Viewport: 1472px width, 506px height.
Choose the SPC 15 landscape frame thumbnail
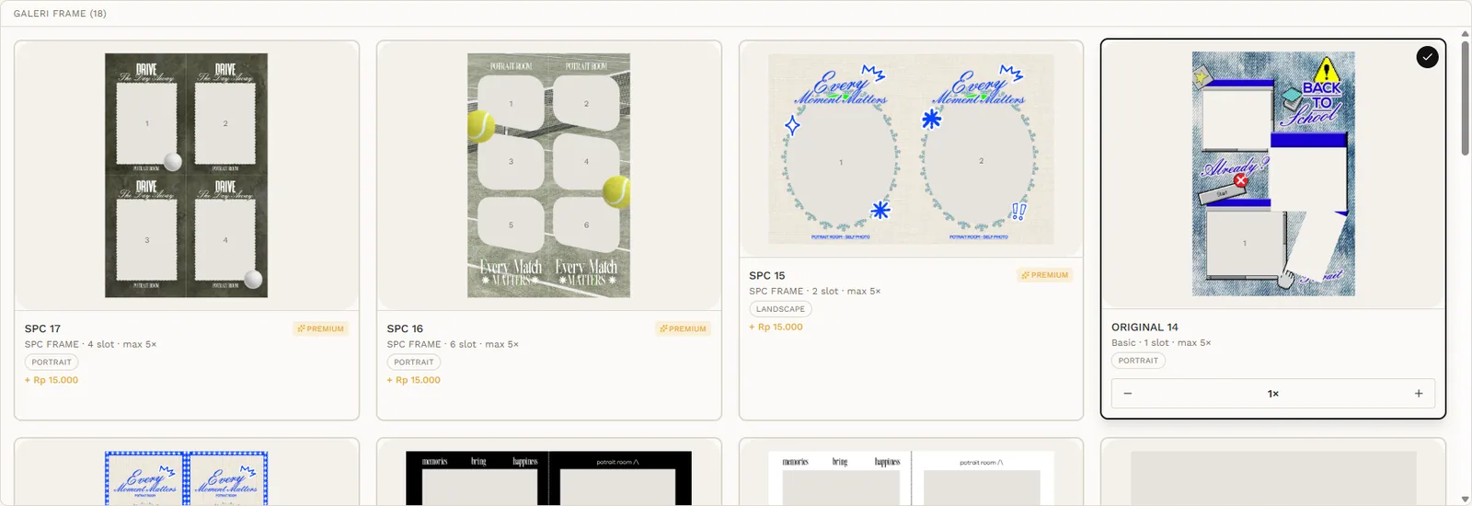click(911, 148)
